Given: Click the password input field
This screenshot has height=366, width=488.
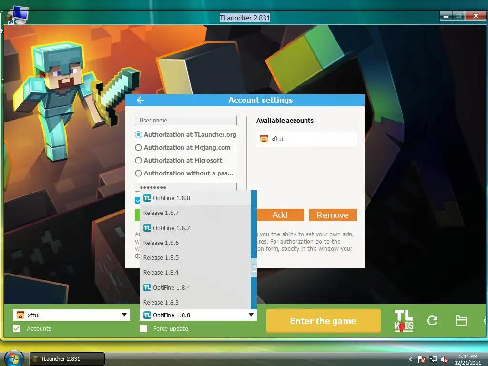Looking at the screenshot, I should click(x=186, y=187).
